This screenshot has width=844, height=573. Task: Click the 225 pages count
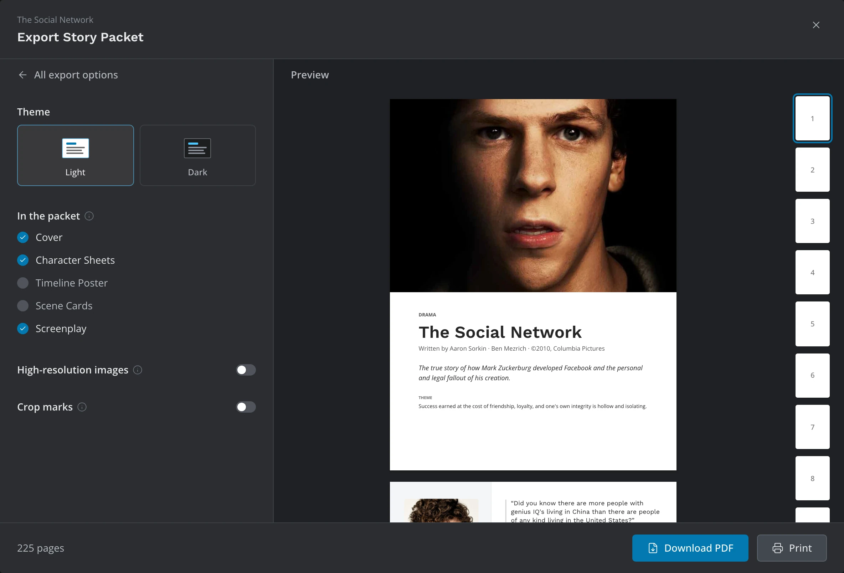41,548
